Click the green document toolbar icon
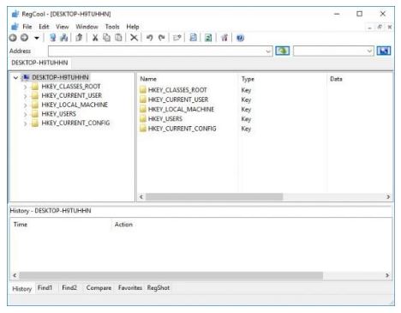 tap(208, 38)
